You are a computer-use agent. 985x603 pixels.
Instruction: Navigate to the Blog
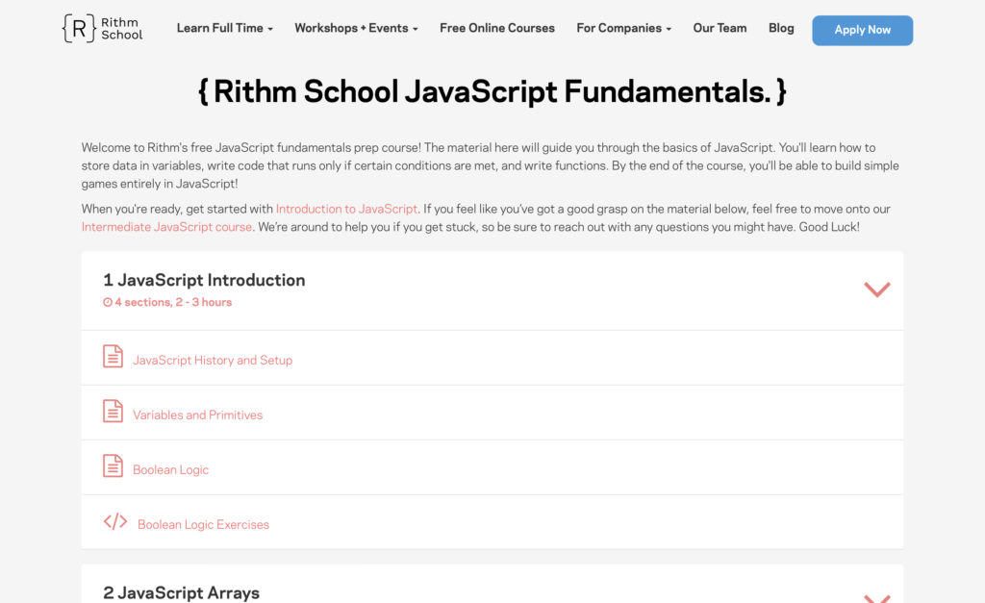(x=781, y=29)
